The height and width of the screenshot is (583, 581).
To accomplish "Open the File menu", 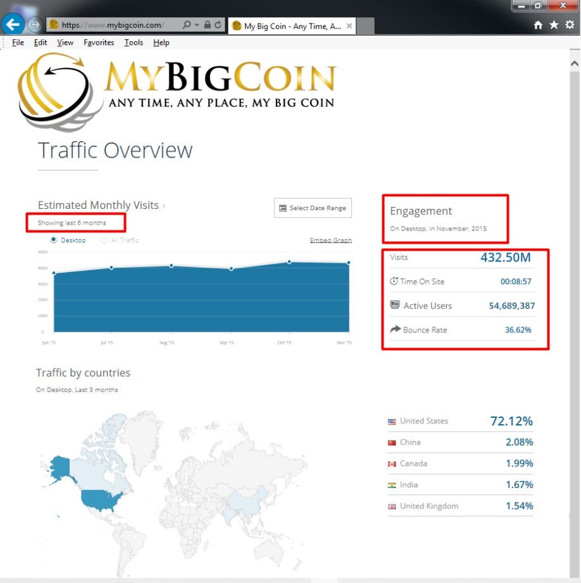I will click(18, 42).
